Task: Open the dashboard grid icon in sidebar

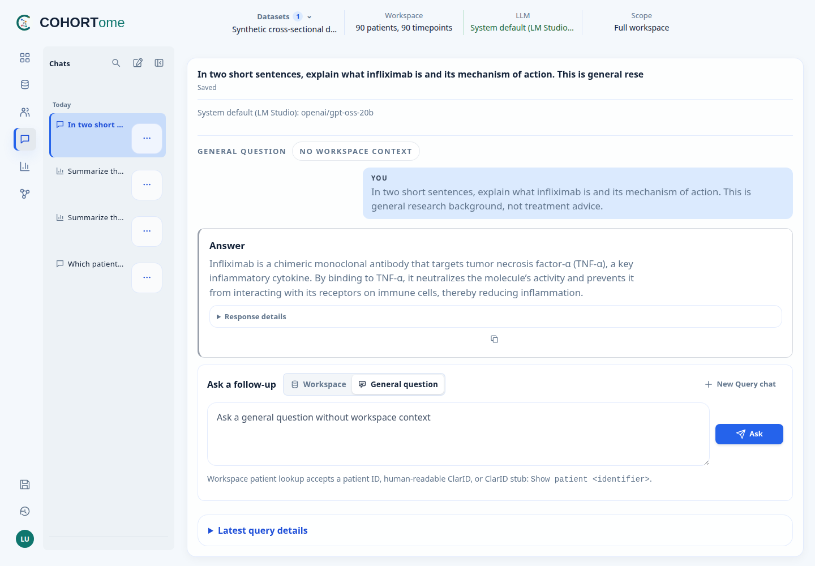Action: point(25,58)
